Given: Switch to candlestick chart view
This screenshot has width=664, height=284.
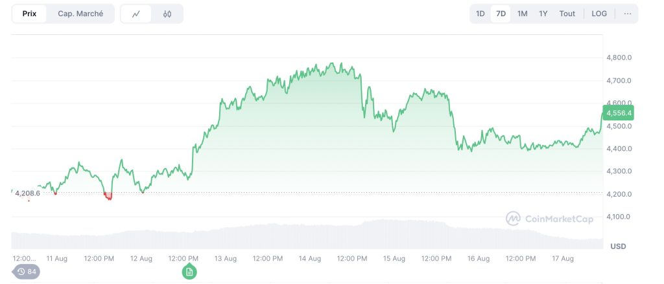Looking at the screenshot, I should tap(167, 14).
